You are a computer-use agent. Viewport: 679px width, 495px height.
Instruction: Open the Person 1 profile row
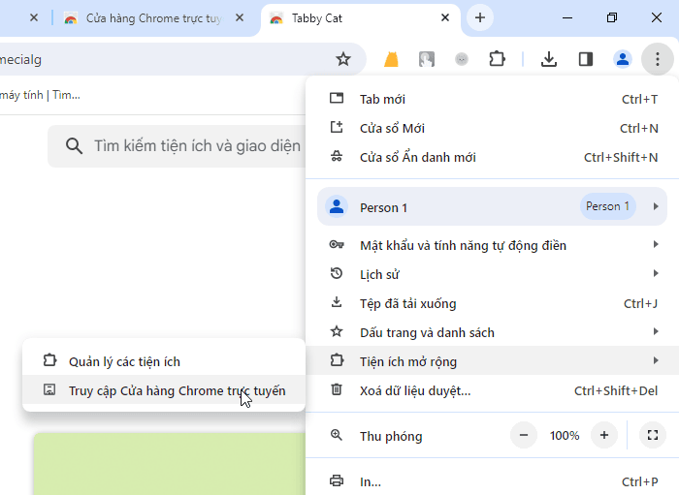click(492, 207)
